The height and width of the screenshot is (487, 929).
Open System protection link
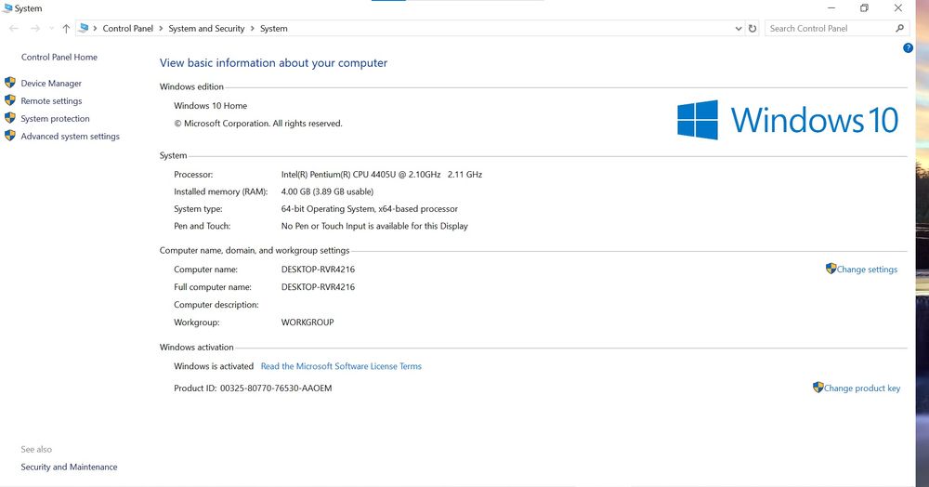click(55, 118)
